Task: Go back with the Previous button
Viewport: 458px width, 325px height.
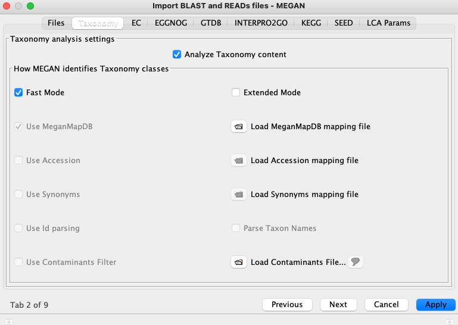Action: [287, 305]
